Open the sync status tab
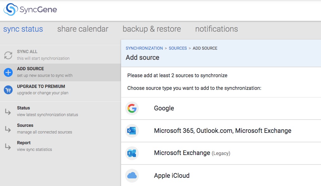The image size is (321, 186). point(23,29)
